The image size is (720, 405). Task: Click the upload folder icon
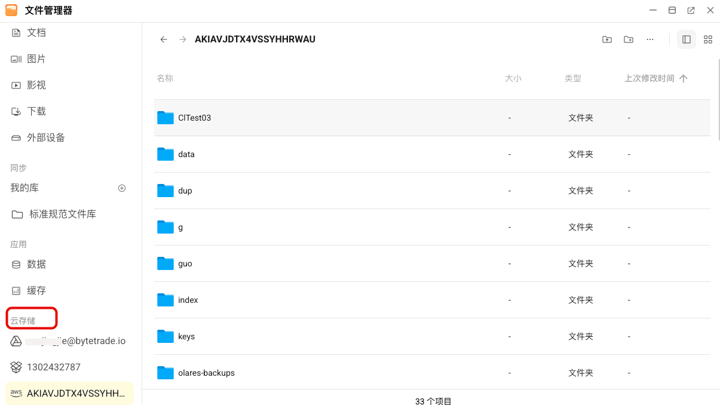point(606,39)
